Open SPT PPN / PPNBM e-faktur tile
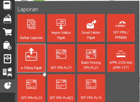The image size is (140, 102). tap(121, 28)
